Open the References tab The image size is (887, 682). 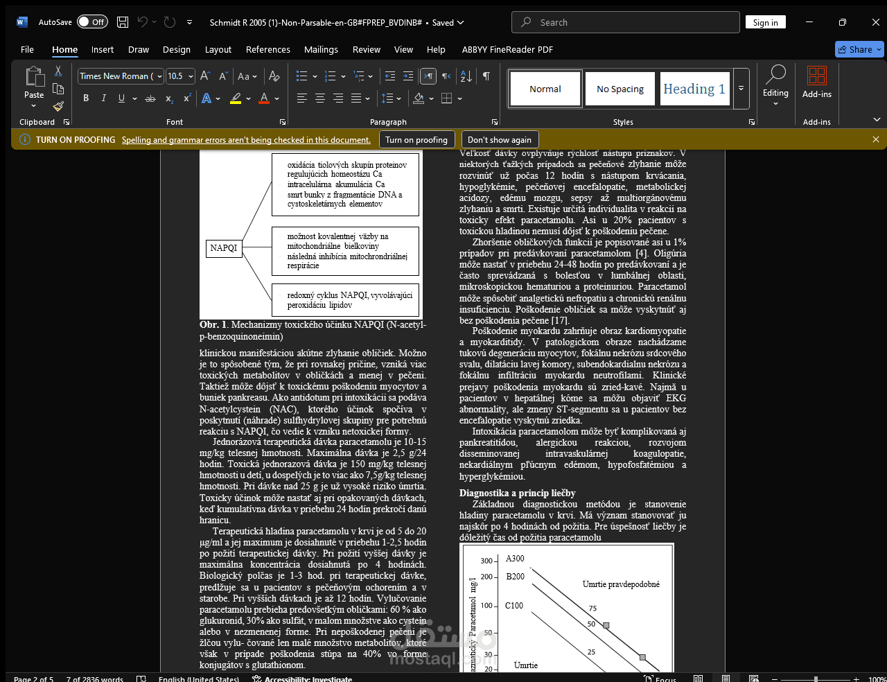tap(268, 49)
